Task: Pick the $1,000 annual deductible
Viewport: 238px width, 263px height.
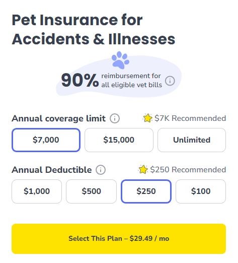Action: tap(37, 191)
